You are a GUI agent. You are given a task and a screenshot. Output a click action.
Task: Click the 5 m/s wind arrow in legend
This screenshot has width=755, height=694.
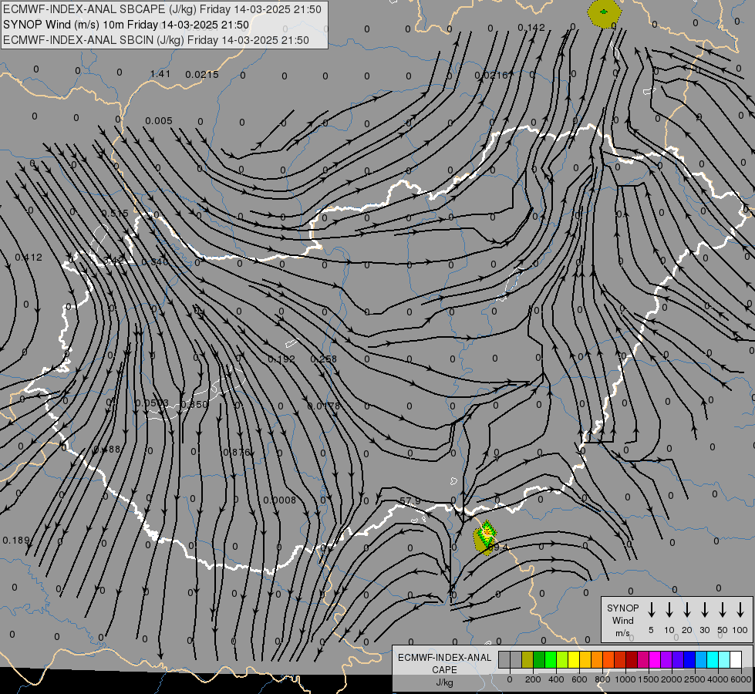[x=651, y=610]
